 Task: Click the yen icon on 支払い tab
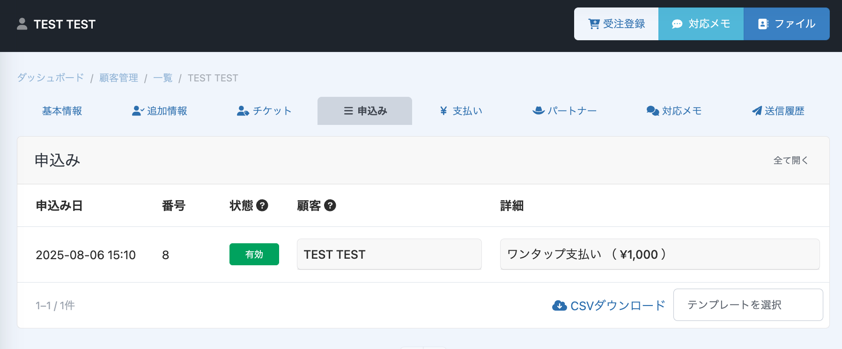pyautogui.click(x=443, y=111)
